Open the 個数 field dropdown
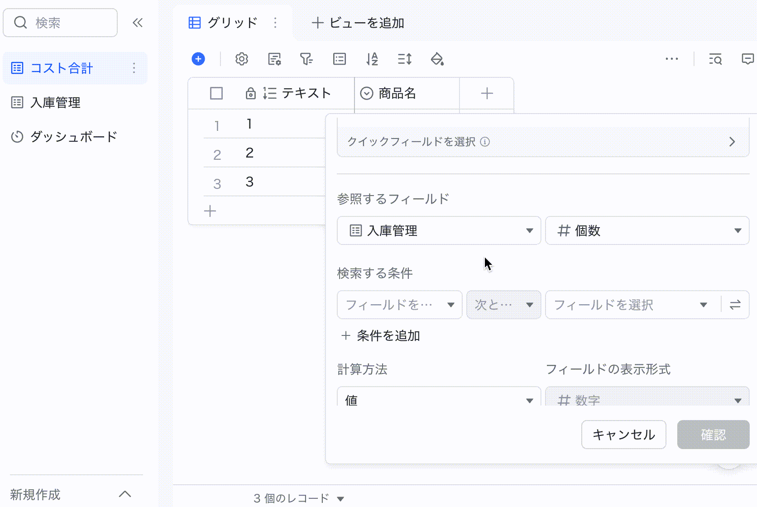Screen dimensions: 757x507 pos(647,231)
